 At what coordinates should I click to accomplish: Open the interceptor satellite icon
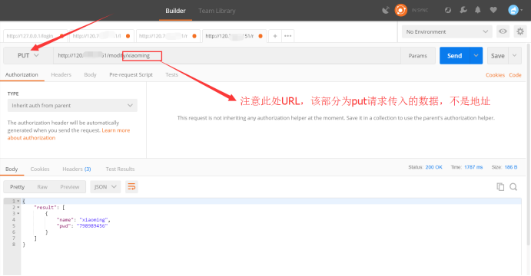(386, 10)
